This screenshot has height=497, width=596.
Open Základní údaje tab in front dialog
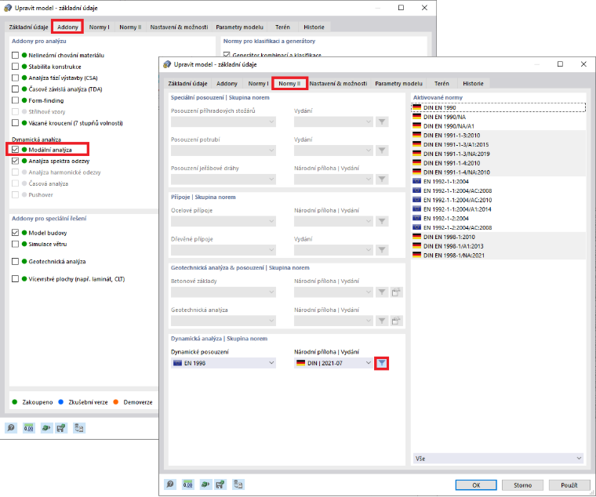187,83
